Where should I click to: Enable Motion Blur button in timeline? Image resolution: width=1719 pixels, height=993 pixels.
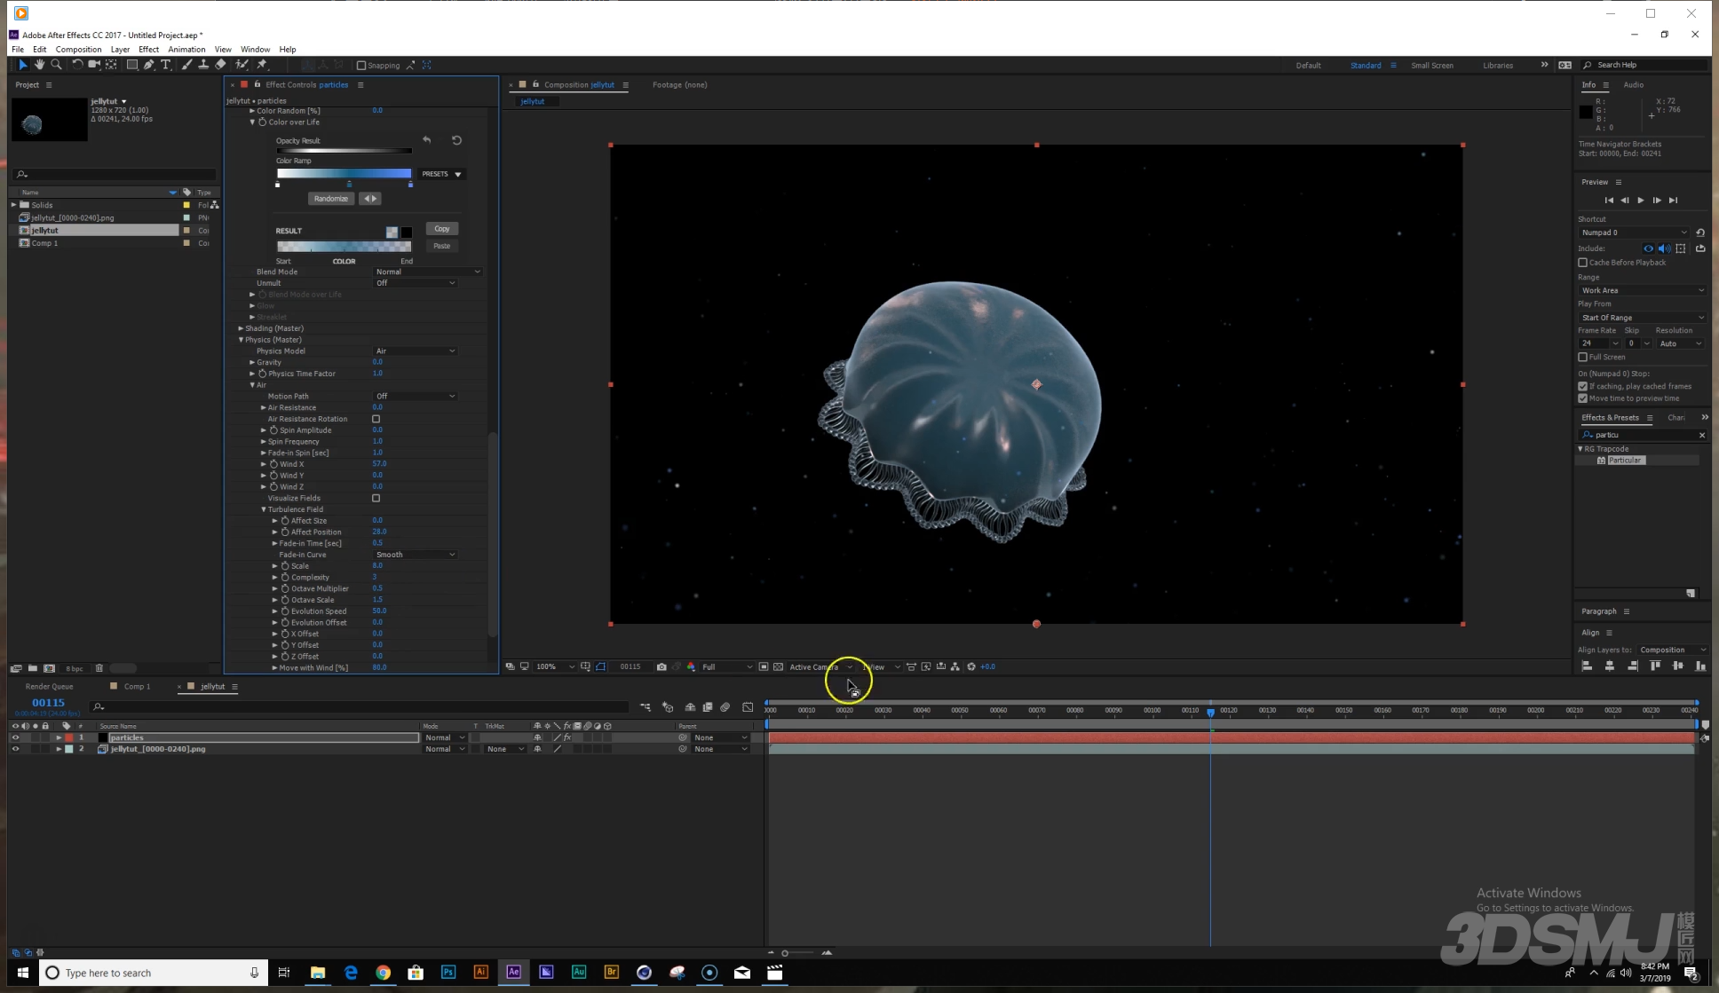click(x=725, y=707)
